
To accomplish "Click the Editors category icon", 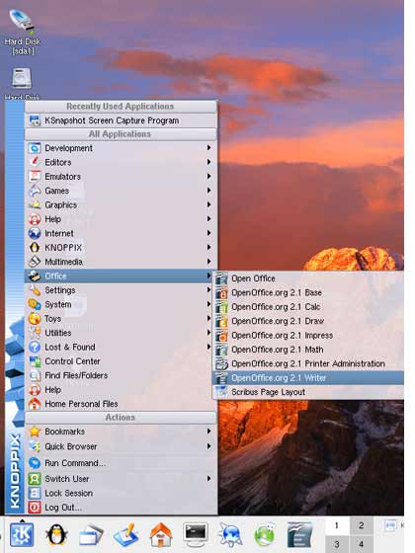I will [x=35, y=162].
